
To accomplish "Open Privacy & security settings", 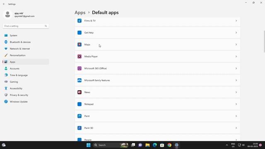I will [x=26, y=95].
